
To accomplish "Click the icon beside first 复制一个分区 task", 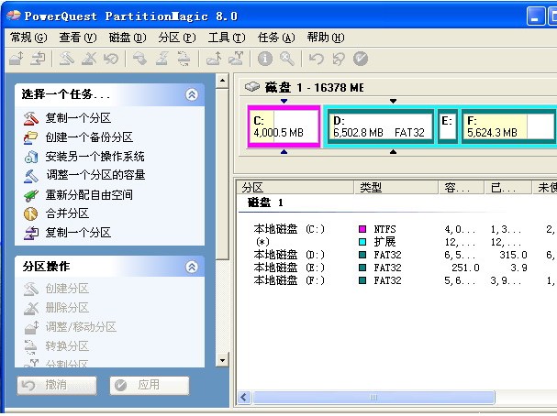I will [x=31, y=118].
